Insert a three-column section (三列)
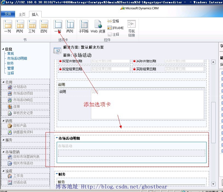This screenshot has width=223, height=192. pos(32,26)
